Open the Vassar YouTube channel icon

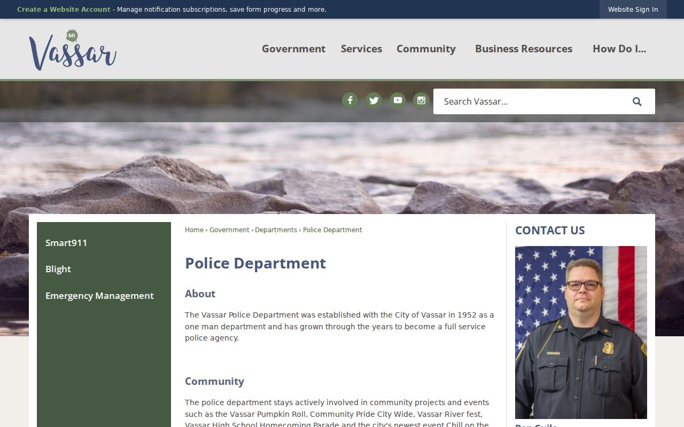[398, 100]
